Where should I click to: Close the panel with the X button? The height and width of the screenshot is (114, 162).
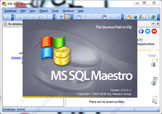pyautogui.click(x=158, y=24)
